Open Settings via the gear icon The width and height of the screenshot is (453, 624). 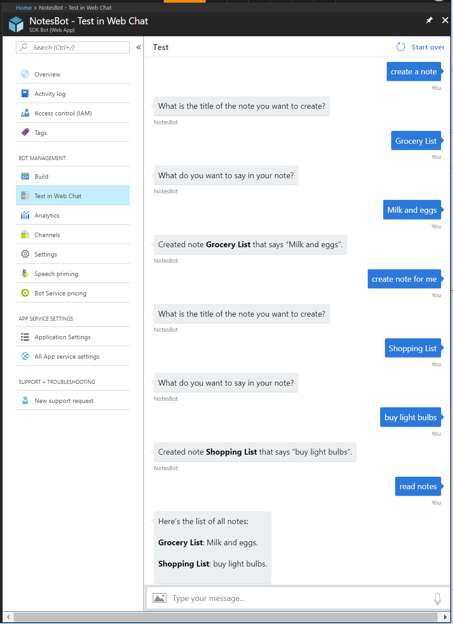coord(25,254)
